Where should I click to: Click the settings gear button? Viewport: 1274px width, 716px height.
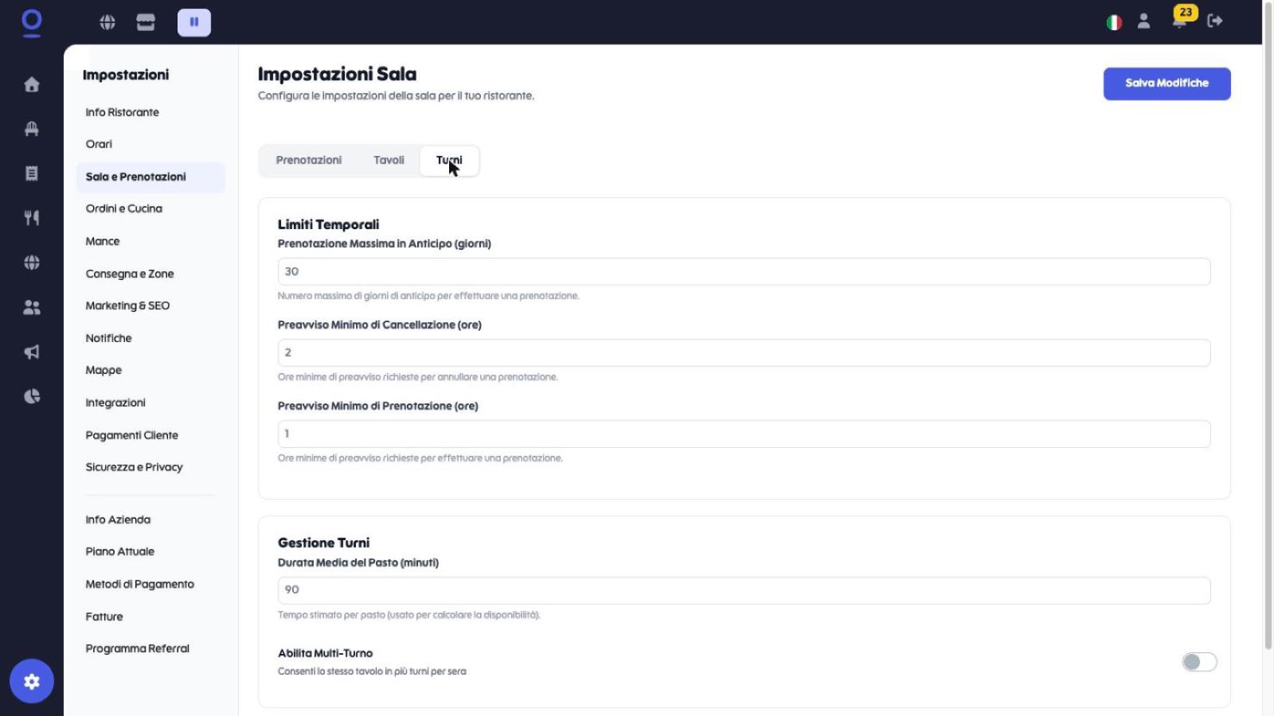32,681
